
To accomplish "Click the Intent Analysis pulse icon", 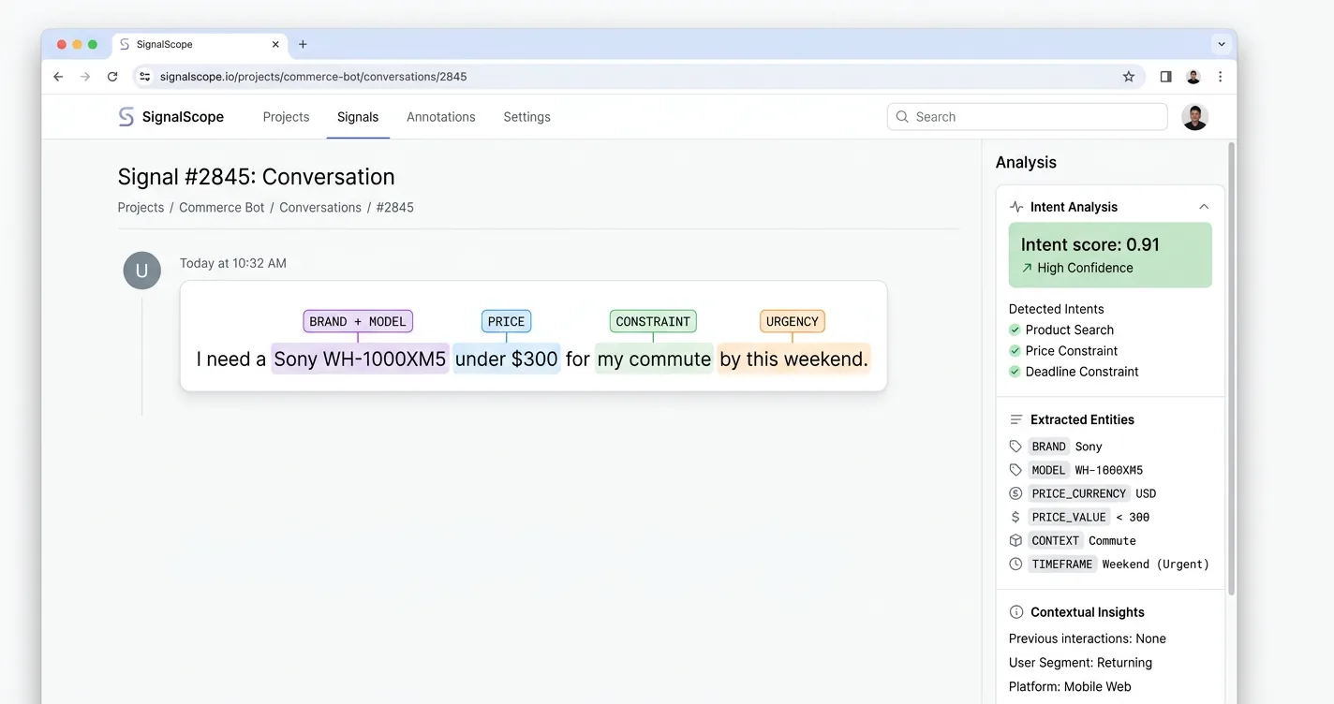I will point(1016,207).
